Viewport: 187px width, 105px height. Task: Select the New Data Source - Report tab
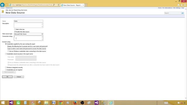point(72,5)
